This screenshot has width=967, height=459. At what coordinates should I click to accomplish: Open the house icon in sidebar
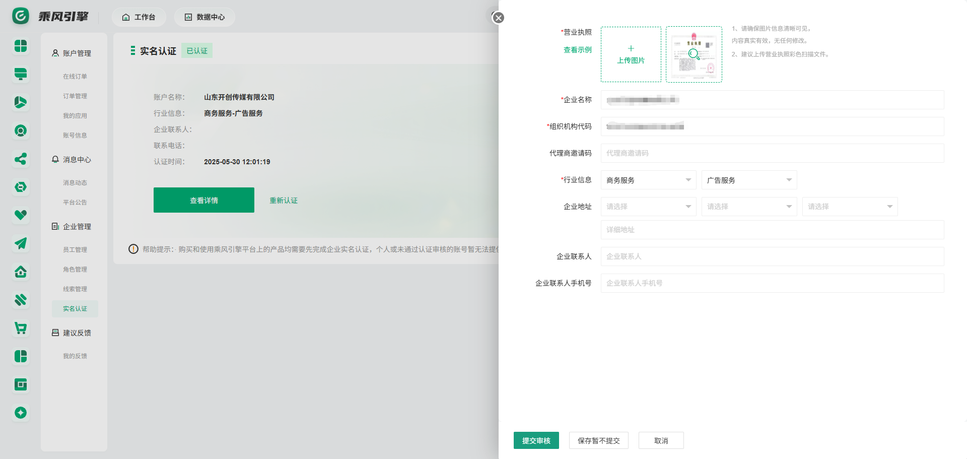coord(21,272)
